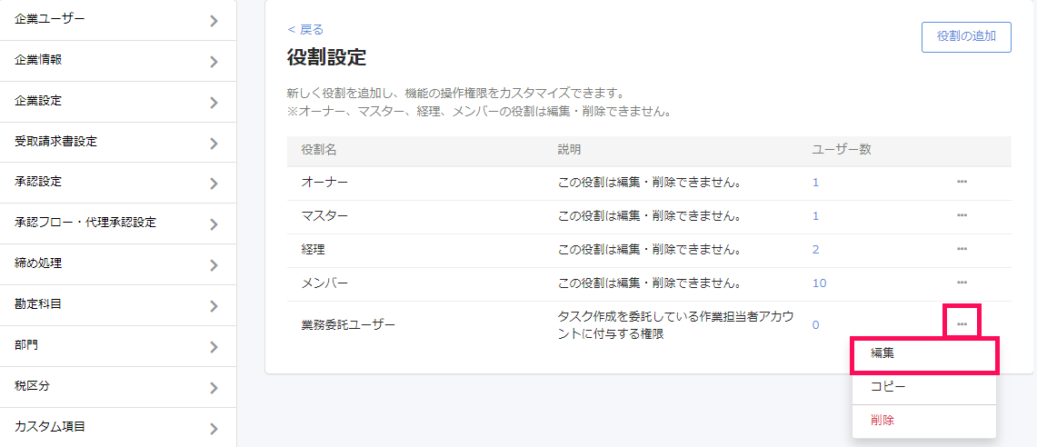Expand the 勘定科目 sidebar chevron
Viewport: 1037px width, 447px height.
click(x=213, y=306)
